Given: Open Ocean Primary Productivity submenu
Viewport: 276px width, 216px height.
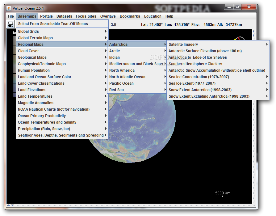Looking at the screenshot, I should (62, 116).
